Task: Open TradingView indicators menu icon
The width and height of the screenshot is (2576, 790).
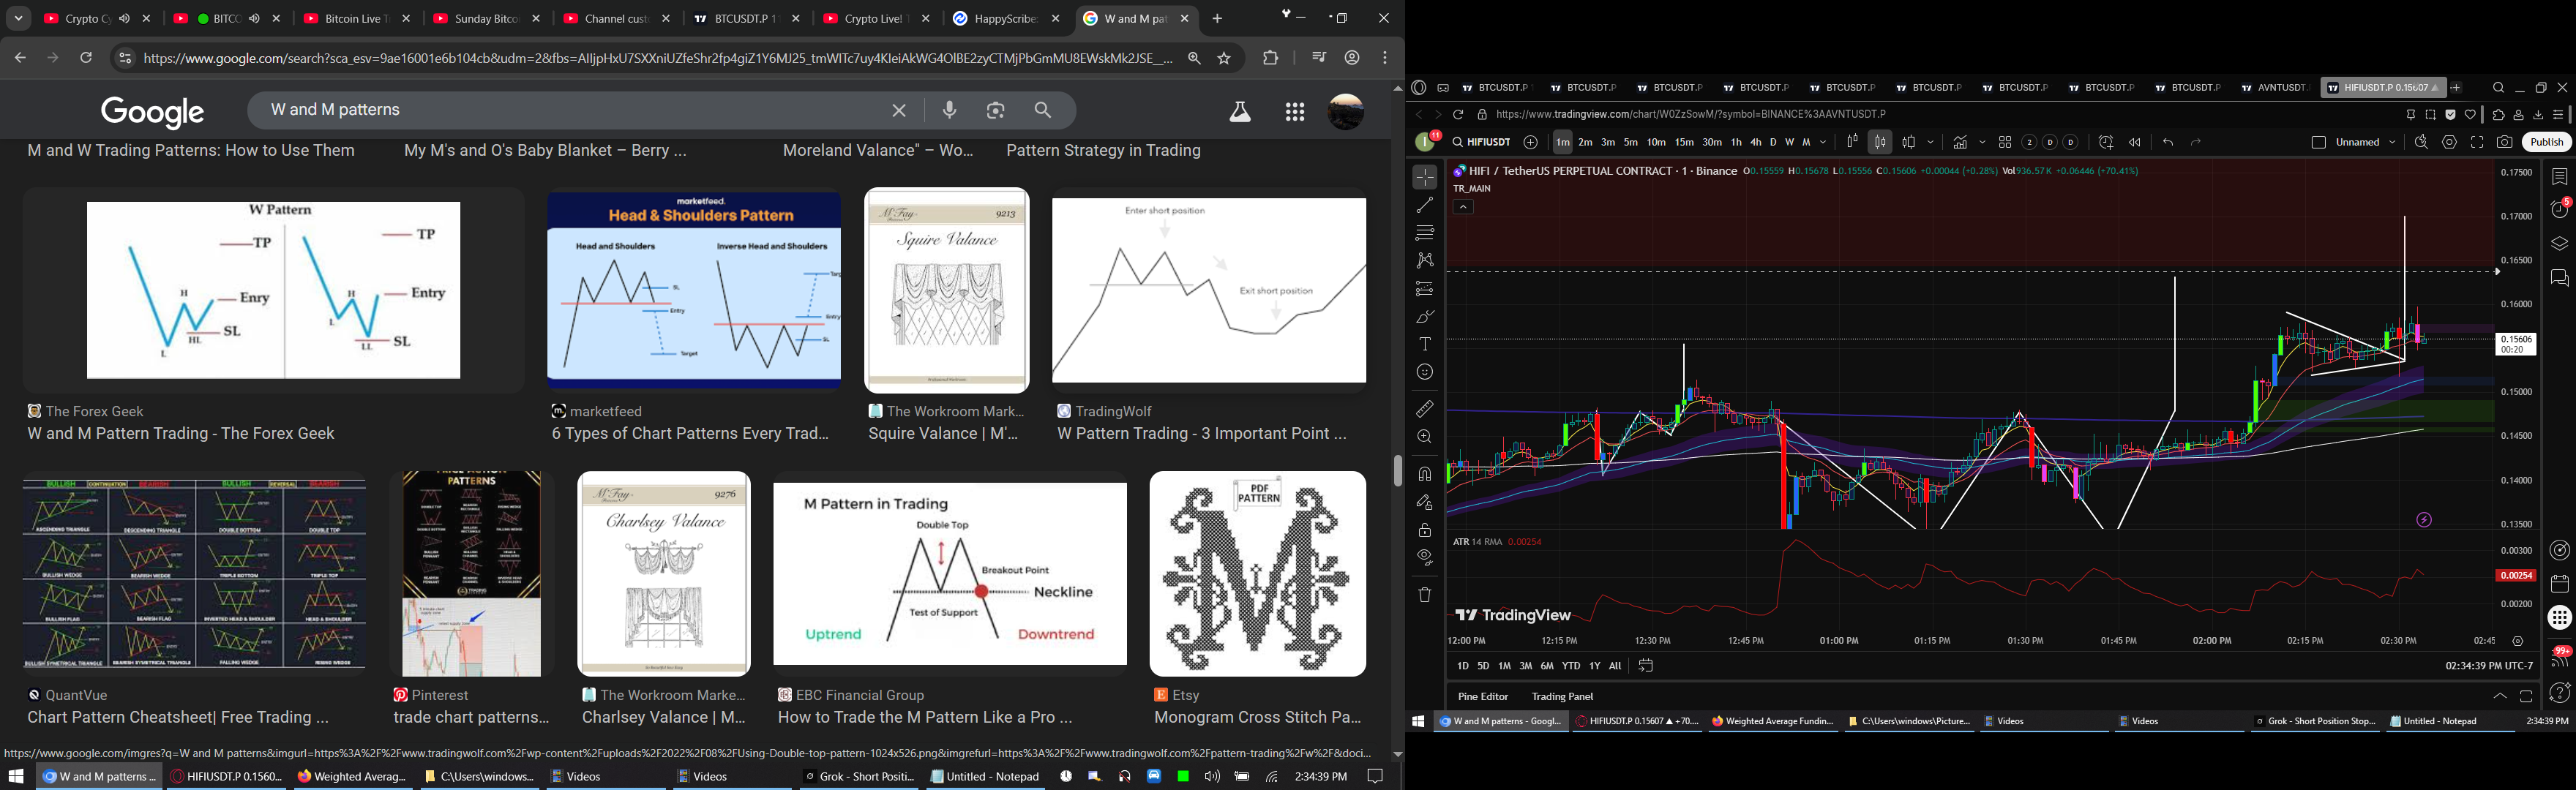Action: pos(1960,143)
